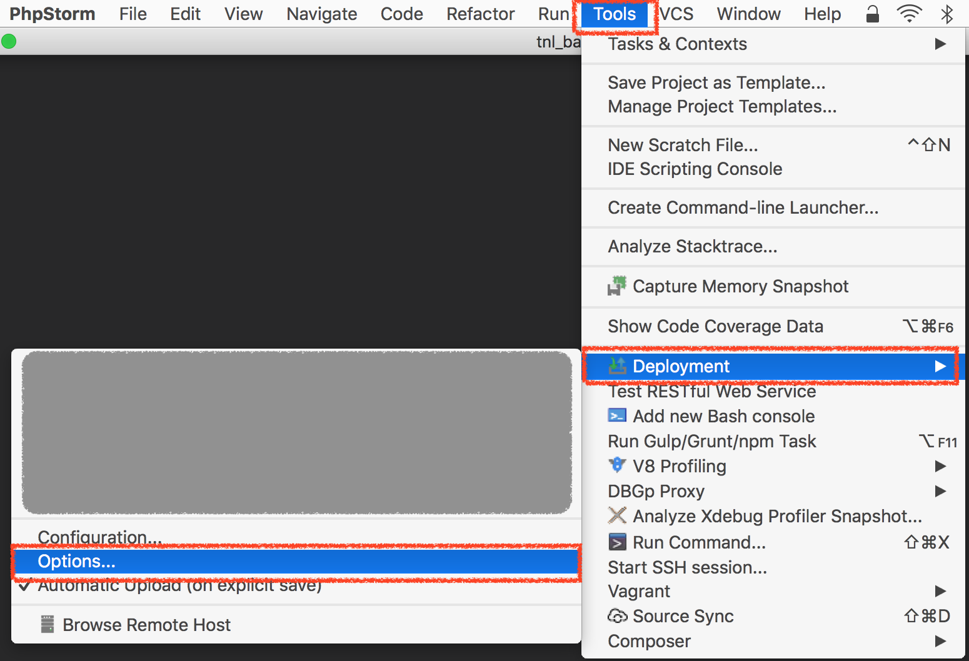Click the Browse Remote Host icon
The width and height of the screenshot is (969, 661).
pyautogui.click(x=48, y=624)
